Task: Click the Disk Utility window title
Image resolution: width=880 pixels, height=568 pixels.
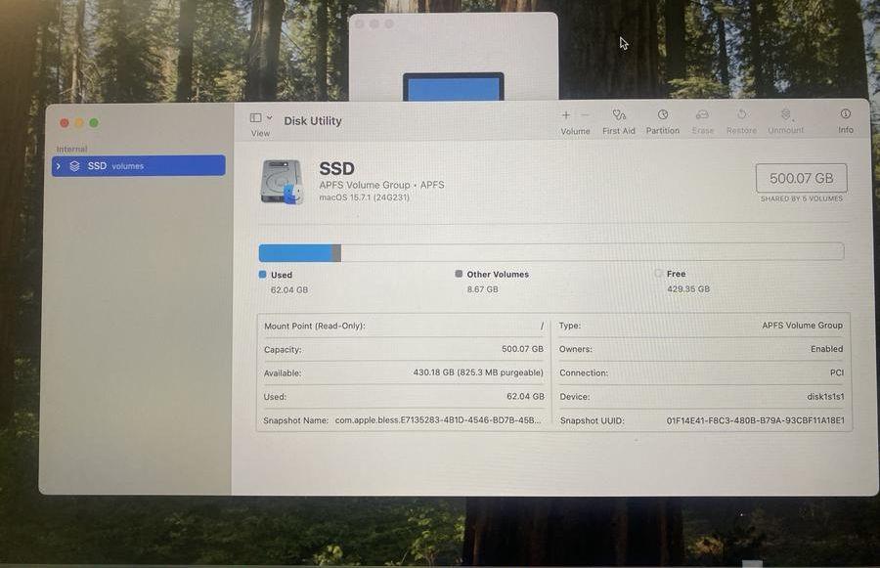Action: (313, 120)
